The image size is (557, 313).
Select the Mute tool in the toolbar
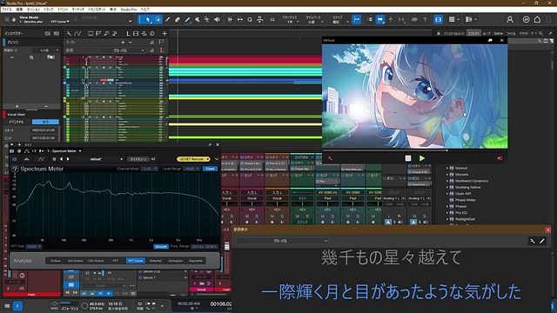pyautogui.click(x=198, y=20)
